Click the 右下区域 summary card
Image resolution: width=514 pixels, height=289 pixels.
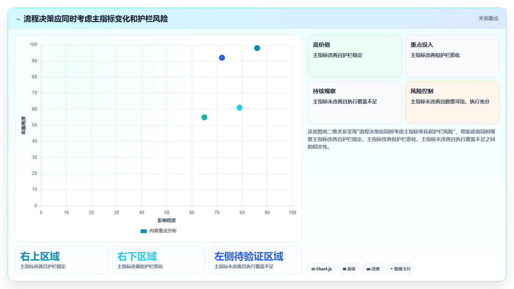(x=158, y=260)
